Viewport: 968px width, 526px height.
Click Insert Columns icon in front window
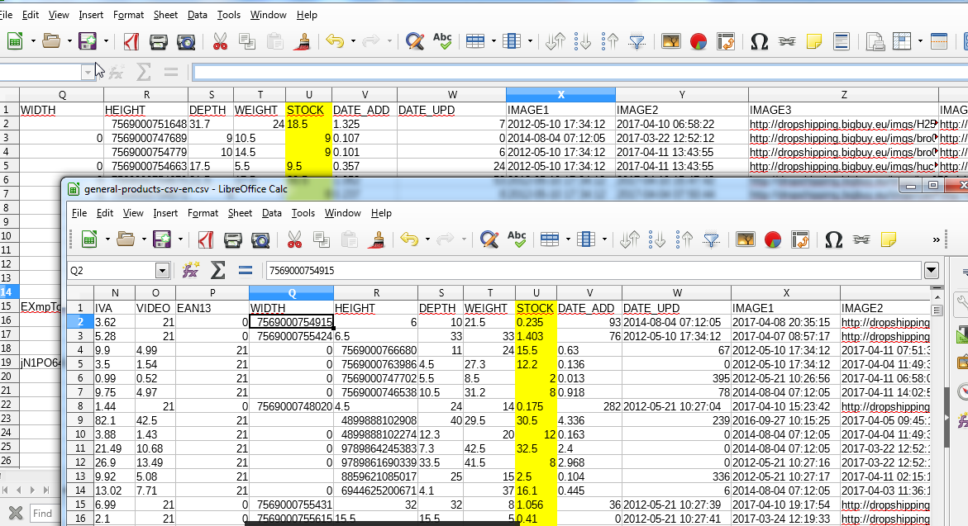pos(586,239)
